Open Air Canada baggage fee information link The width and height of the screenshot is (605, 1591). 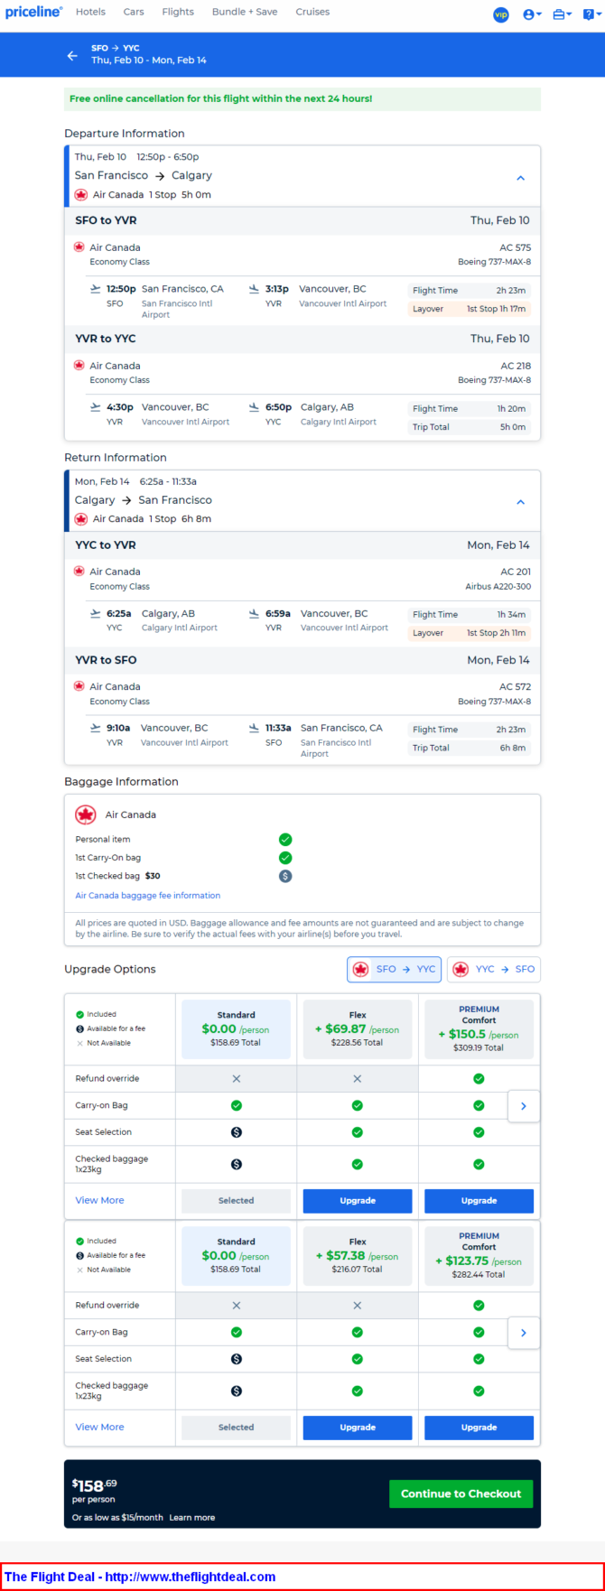[147, 896]
